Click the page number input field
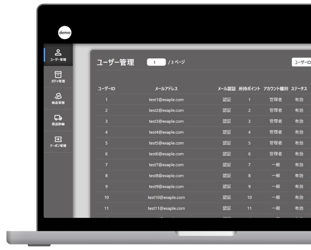 pyautogui.click(x=156, y=62)
